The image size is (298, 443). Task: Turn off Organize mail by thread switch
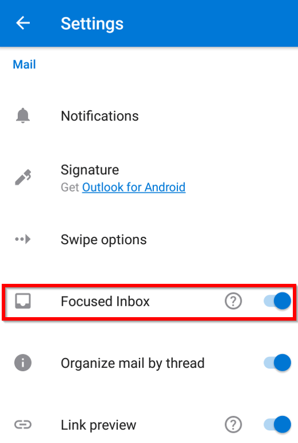point(277,363)
